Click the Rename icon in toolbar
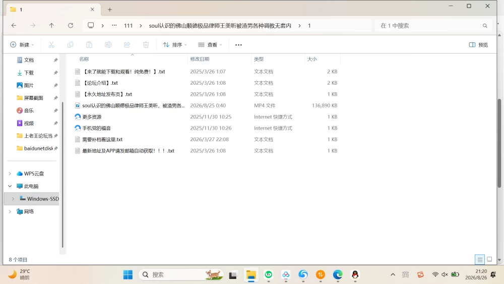 pyautogui.click(x=108, y=45)
